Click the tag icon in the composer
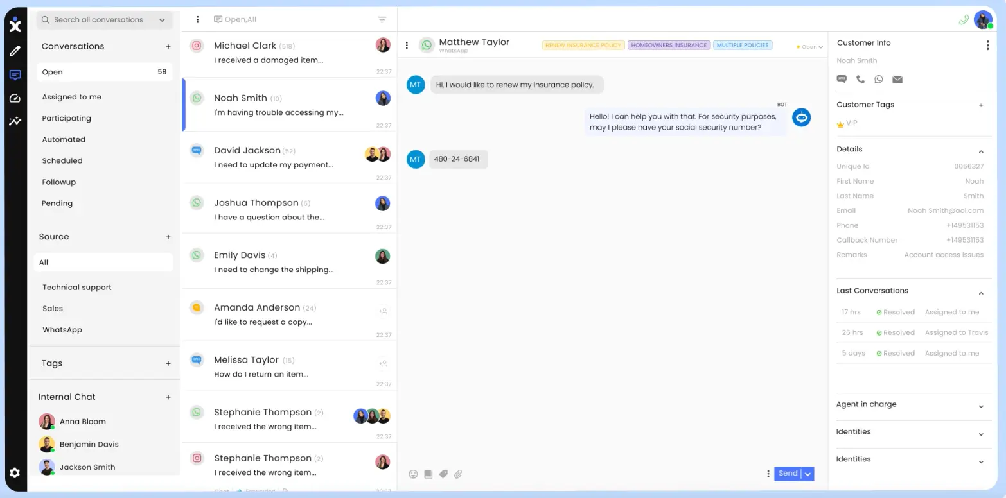 pyautogui.click(x=443, y=474)
